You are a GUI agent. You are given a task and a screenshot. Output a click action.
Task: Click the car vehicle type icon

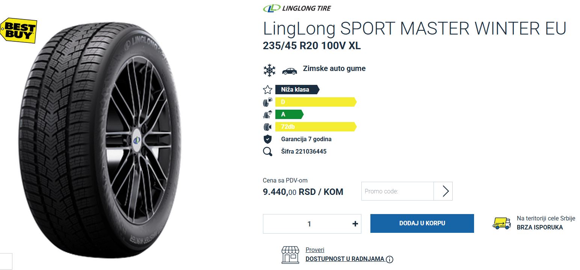(289, 70)
